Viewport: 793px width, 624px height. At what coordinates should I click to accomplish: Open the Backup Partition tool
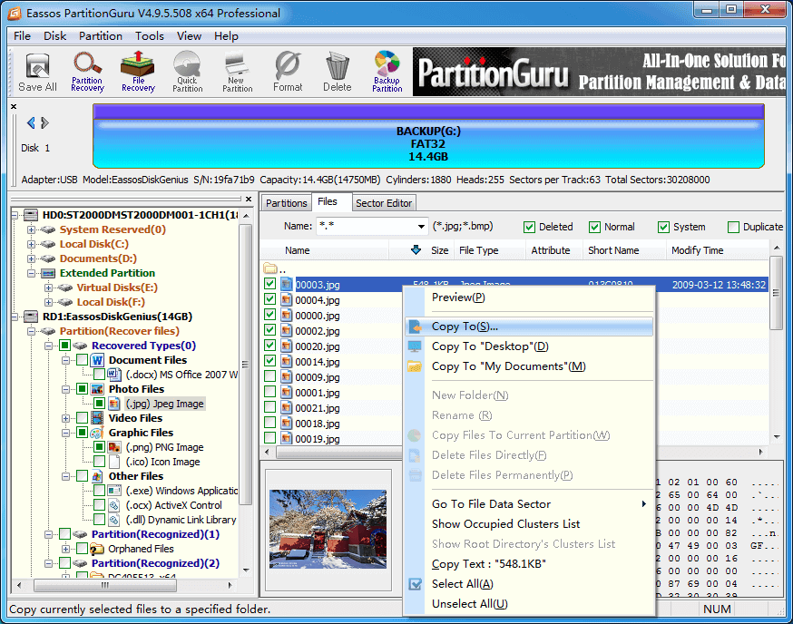click(387, 73)
